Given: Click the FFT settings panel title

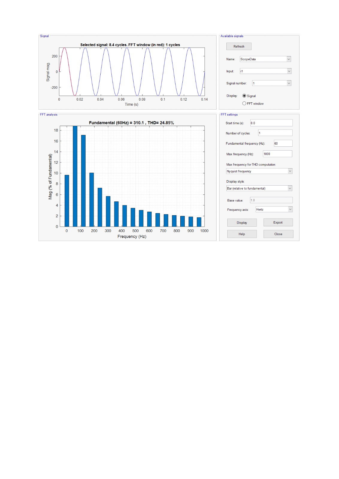Looking at the screenshot, I should pyautogui.click(x=229, y=115).
